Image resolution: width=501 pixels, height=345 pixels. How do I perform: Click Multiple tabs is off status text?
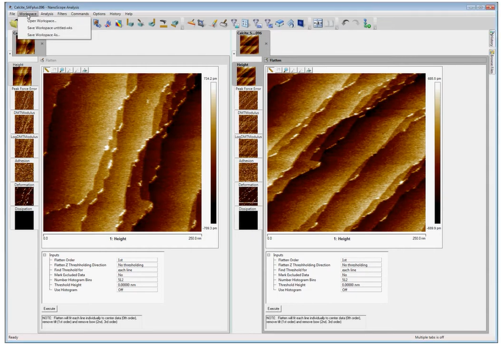coord(429,337)
